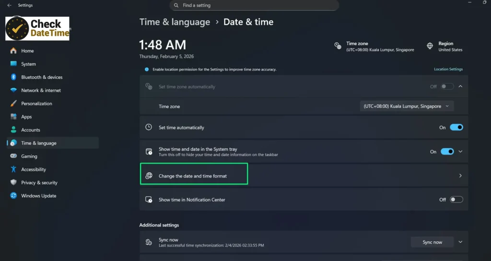
Task: Open the Location Settings link
Action: 448,69
